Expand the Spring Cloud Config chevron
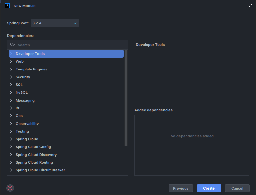Image resolution: width=256 pixels, height=195 pixels. coord(11,147)
